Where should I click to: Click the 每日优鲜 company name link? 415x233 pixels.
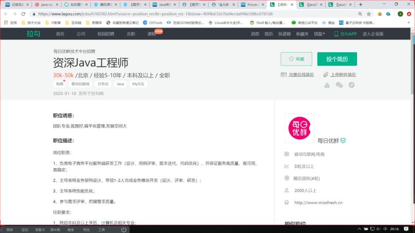(328, 141)
